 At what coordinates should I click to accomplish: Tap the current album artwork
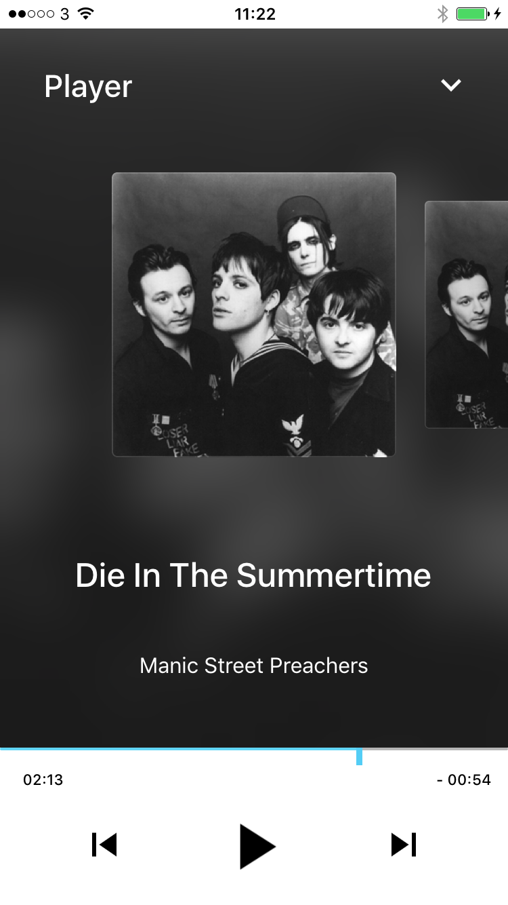coord(254,315)
